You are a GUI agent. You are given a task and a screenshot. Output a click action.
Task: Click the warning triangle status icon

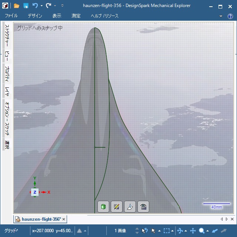pyautogui.click(x=80, y=231)
